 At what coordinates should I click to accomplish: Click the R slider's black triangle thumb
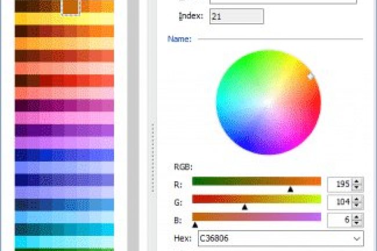[291, 188]
